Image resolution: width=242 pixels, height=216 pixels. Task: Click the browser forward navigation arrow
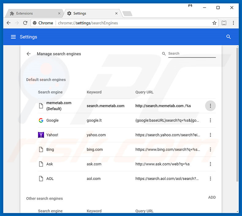pyautogui.click(x=17, y=23)
